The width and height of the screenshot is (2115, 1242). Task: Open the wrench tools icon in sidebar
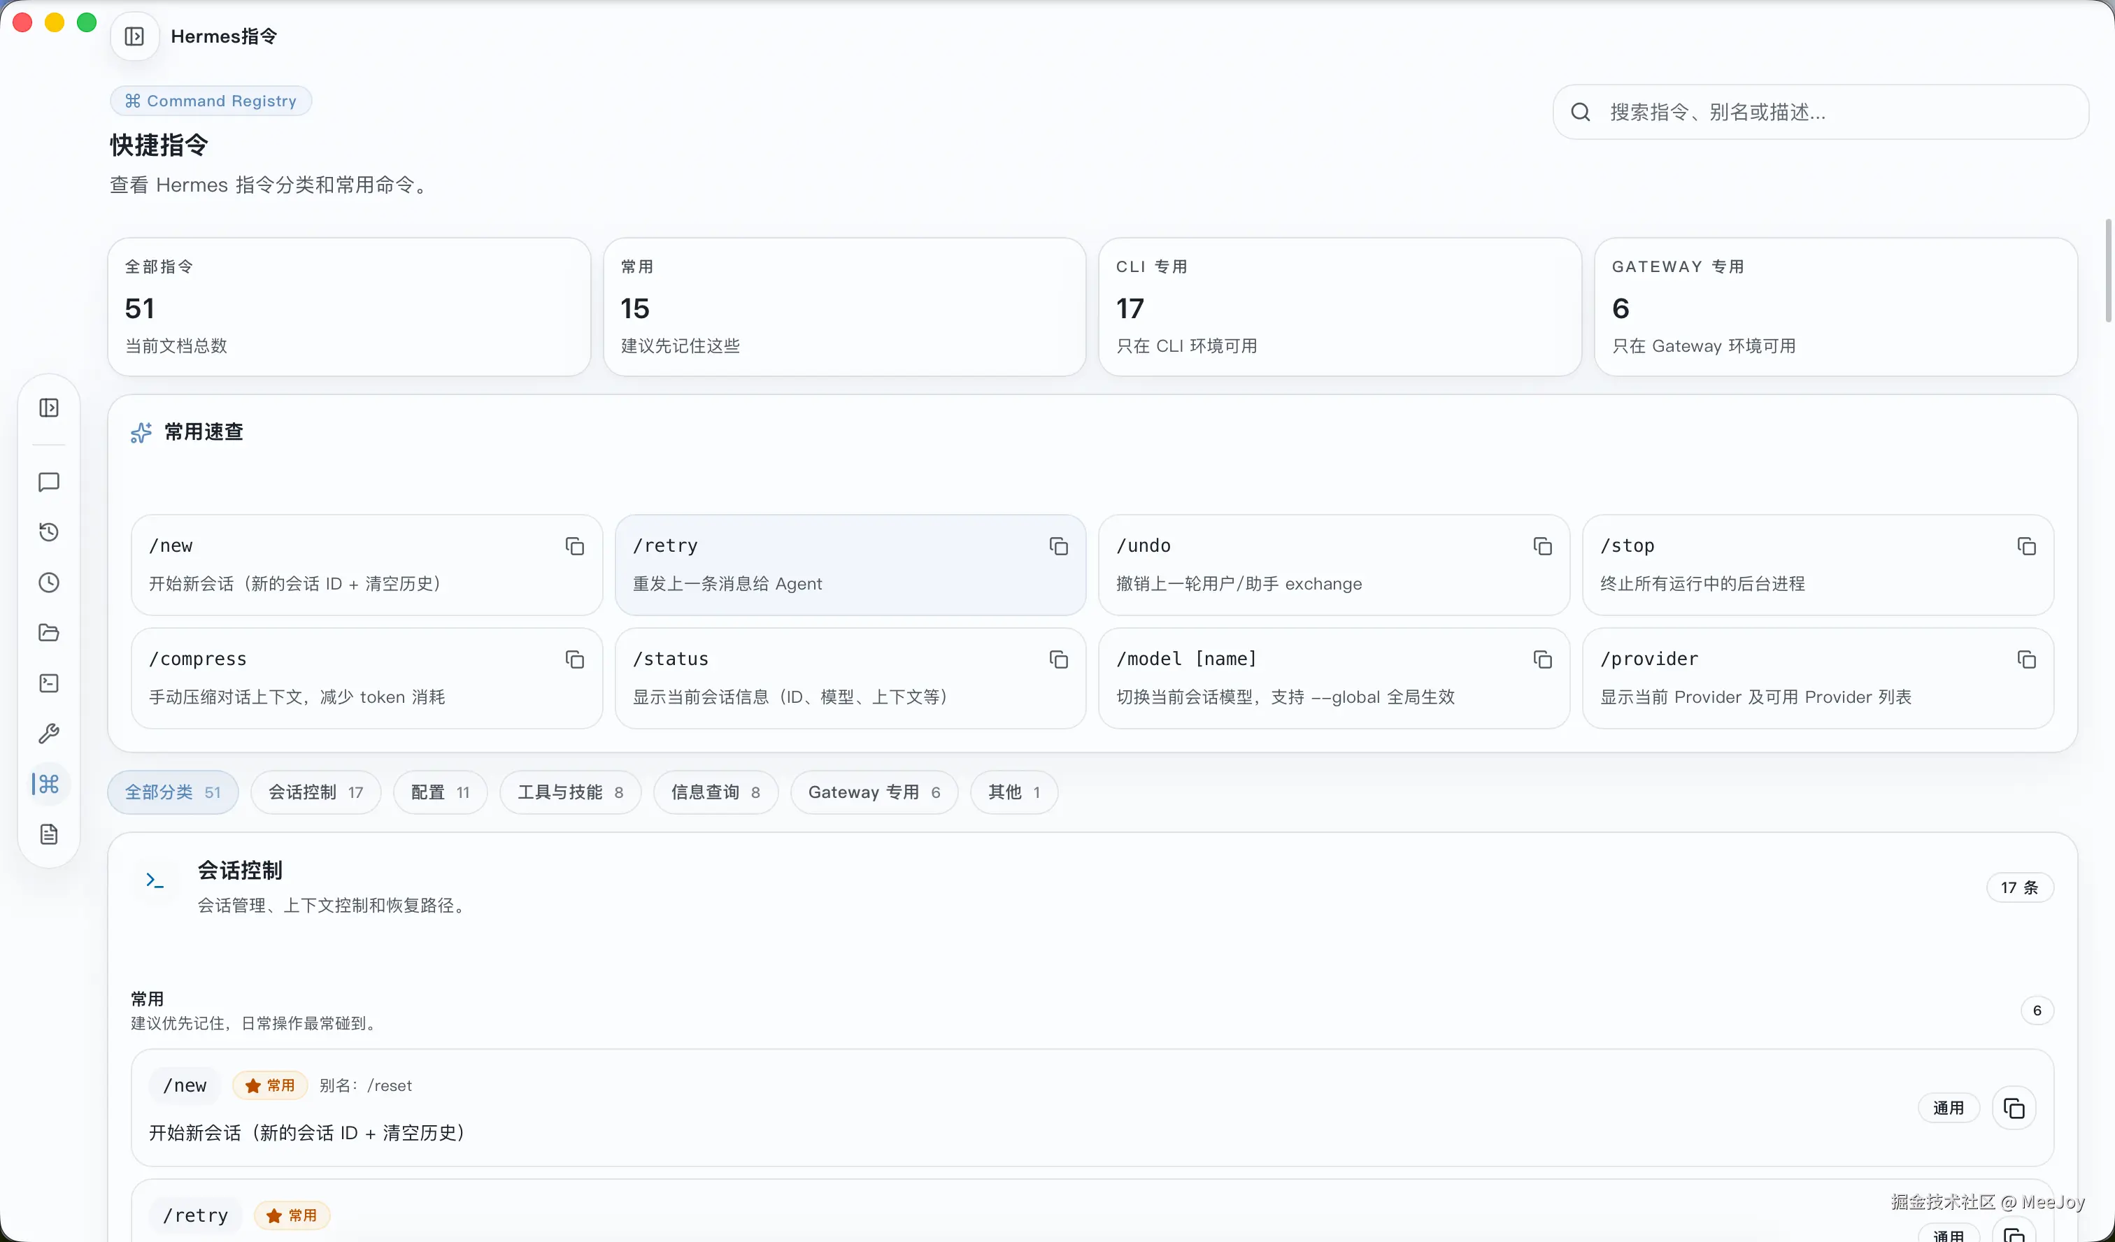(49, 734)
